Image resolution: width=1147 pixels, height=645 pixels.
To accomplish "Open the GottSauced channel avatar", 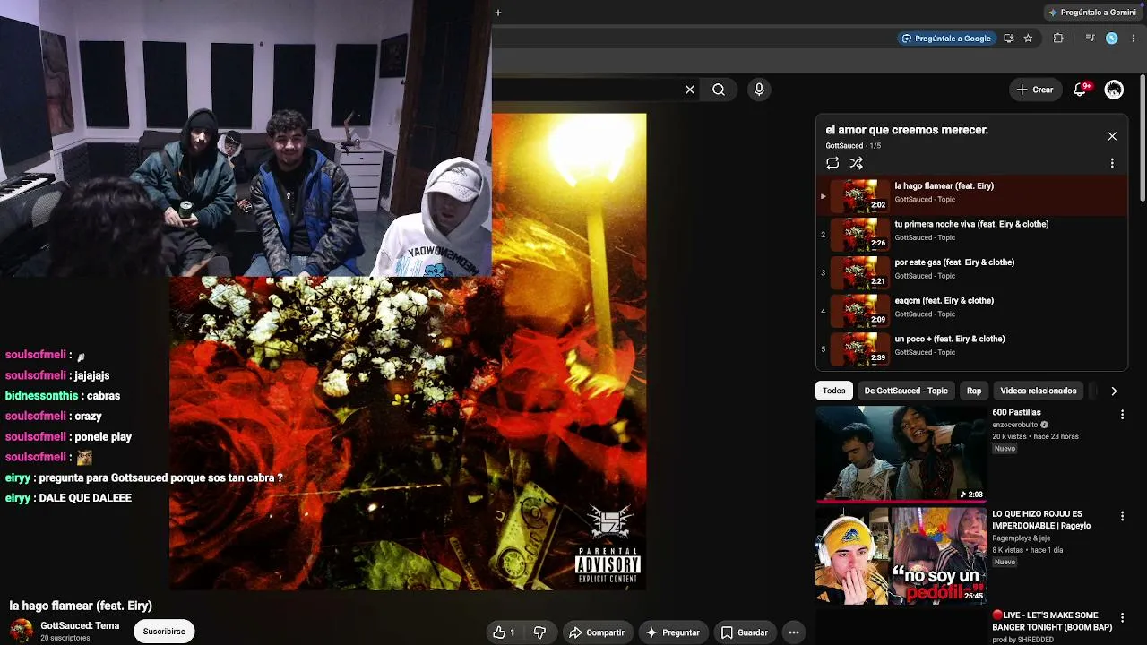I will point(22,631).
